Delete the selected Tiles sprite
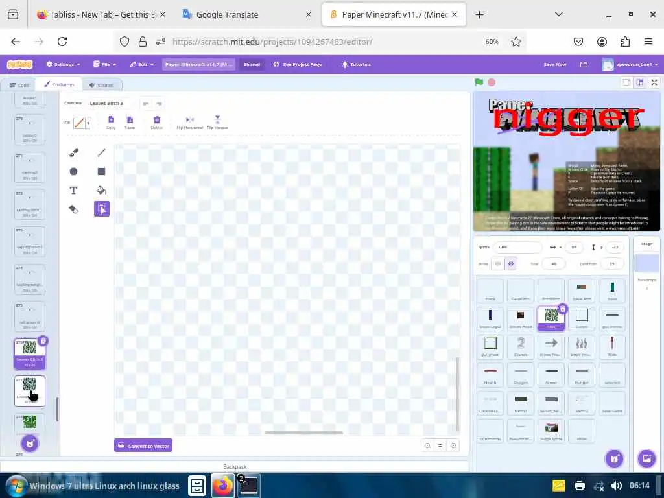Image resolution: width=664 pixels, height=498 pixels. point(562,309)
